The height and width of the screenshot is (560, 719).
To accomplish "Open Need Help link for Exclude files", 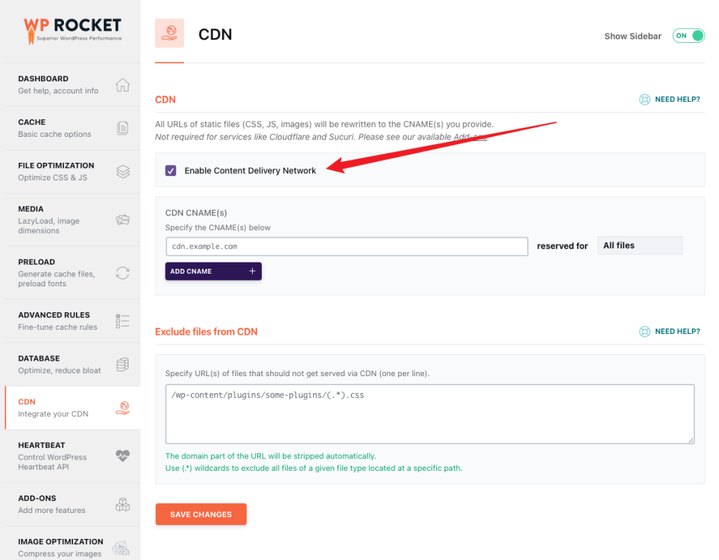I will click(x=669, y=331).
